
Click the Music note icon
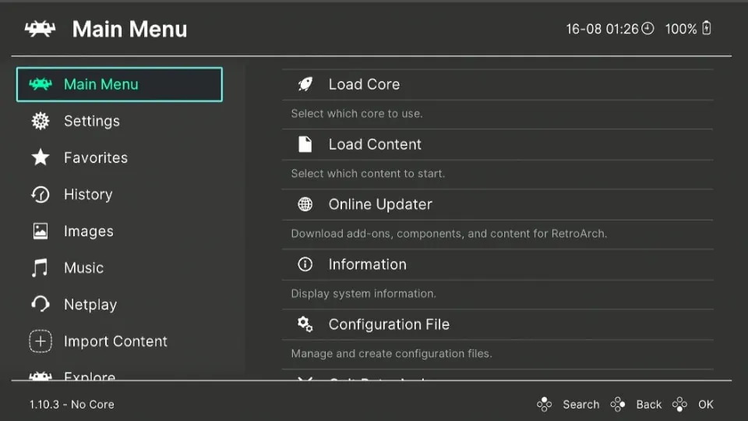[40, 267]
